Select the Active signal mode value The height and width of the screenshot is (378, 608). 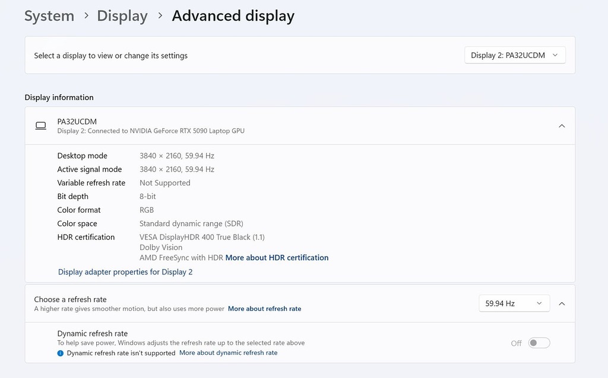coord(177,169)
